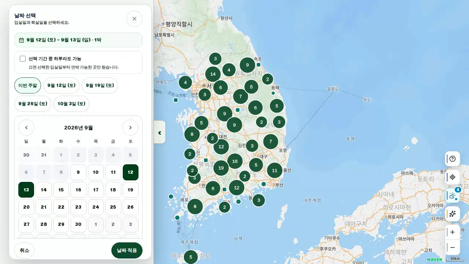
Task: Zoom in the map with plus
Action: (453, 232)
